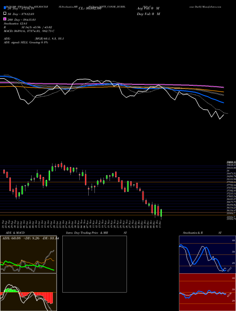Click the 'CL: 36302.00' closing price label

pos(90,8)
